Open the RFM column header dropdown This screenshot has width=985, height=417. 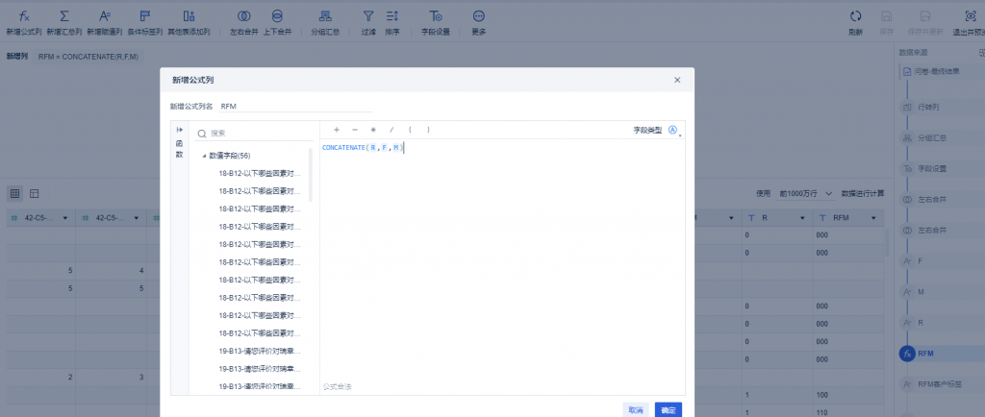(x=873, y=218)
